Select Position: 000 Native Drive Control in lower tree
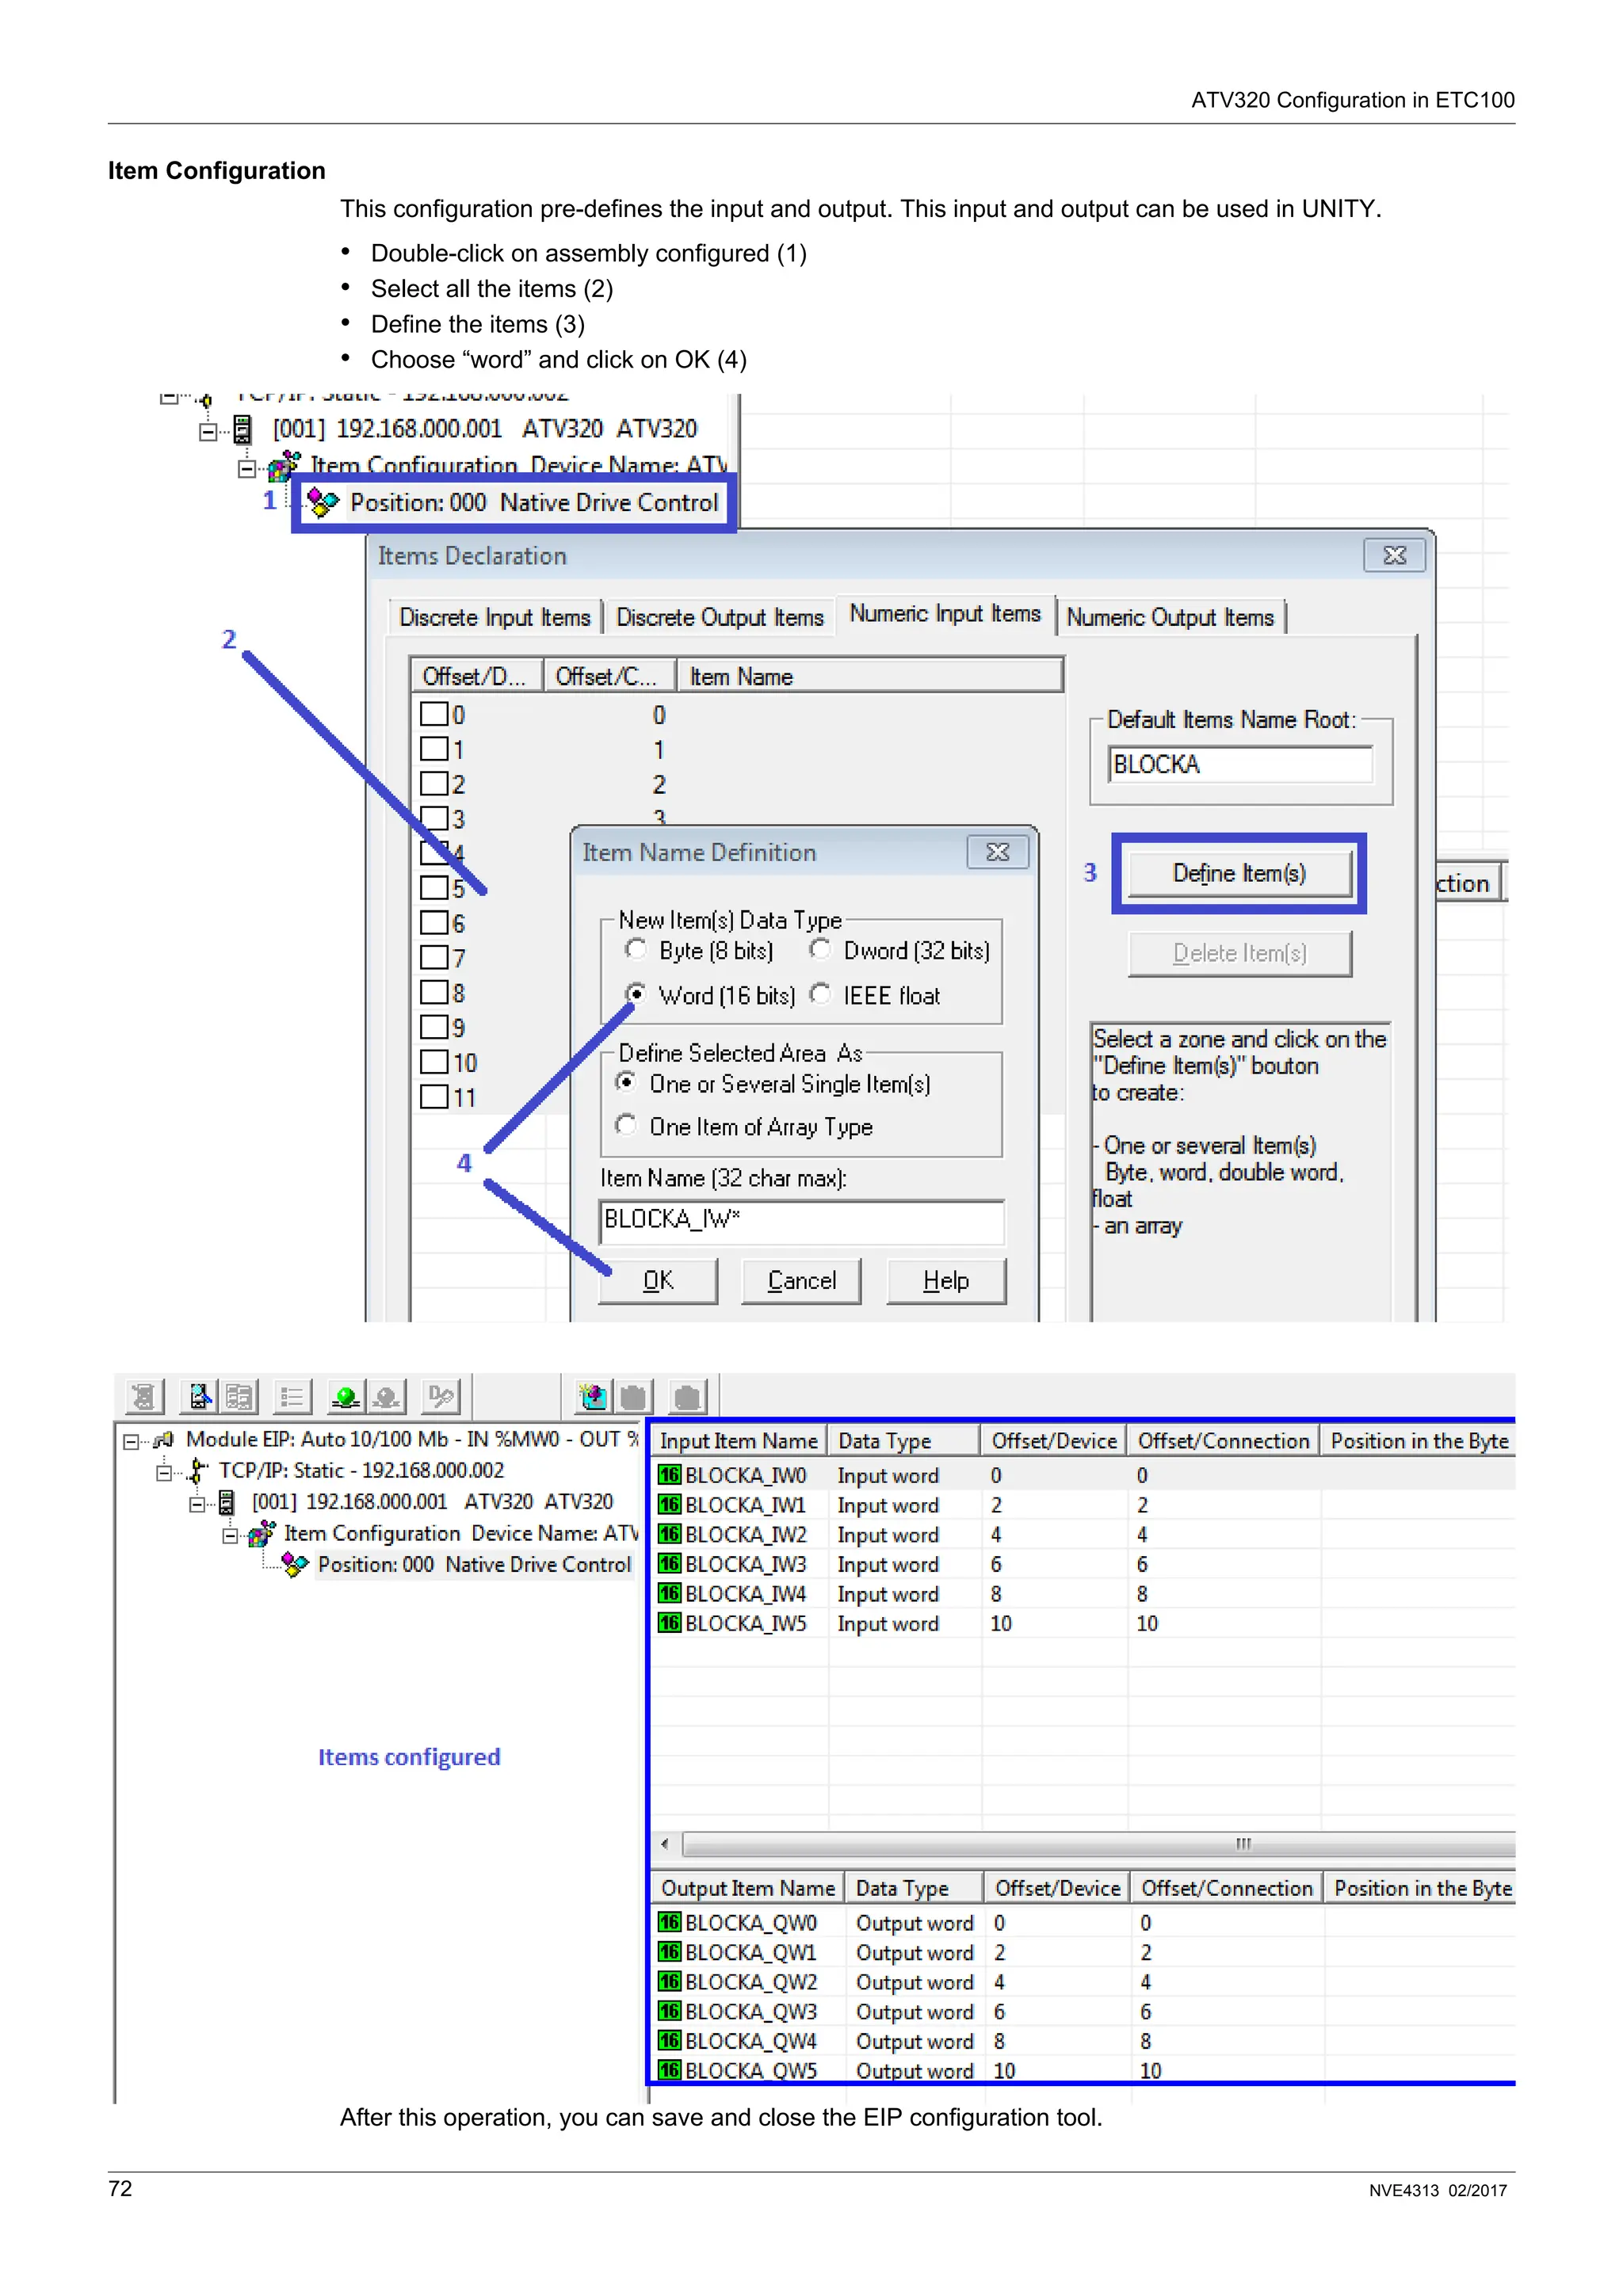Image resolution: width=1623 pixels, height=2296 pixels. pos(474,1565)
